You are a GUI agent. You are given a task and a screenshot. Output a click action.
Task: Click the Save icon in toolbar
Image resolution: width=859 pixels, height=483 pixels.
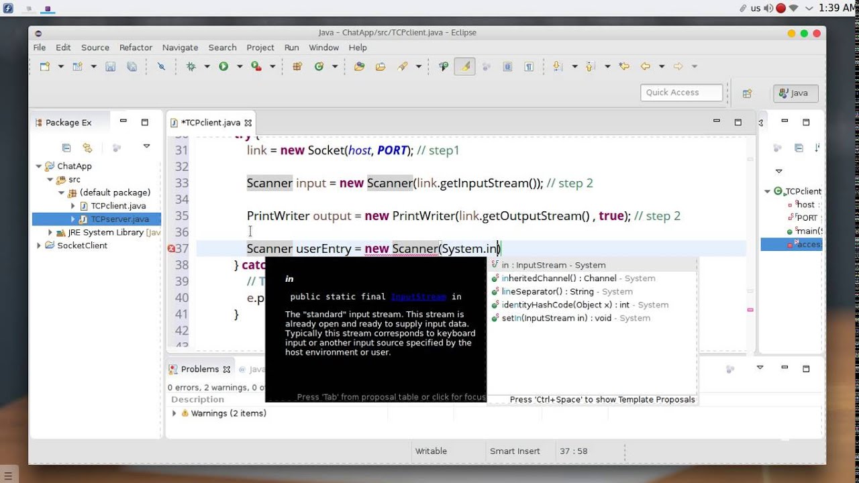click(111, 66)
